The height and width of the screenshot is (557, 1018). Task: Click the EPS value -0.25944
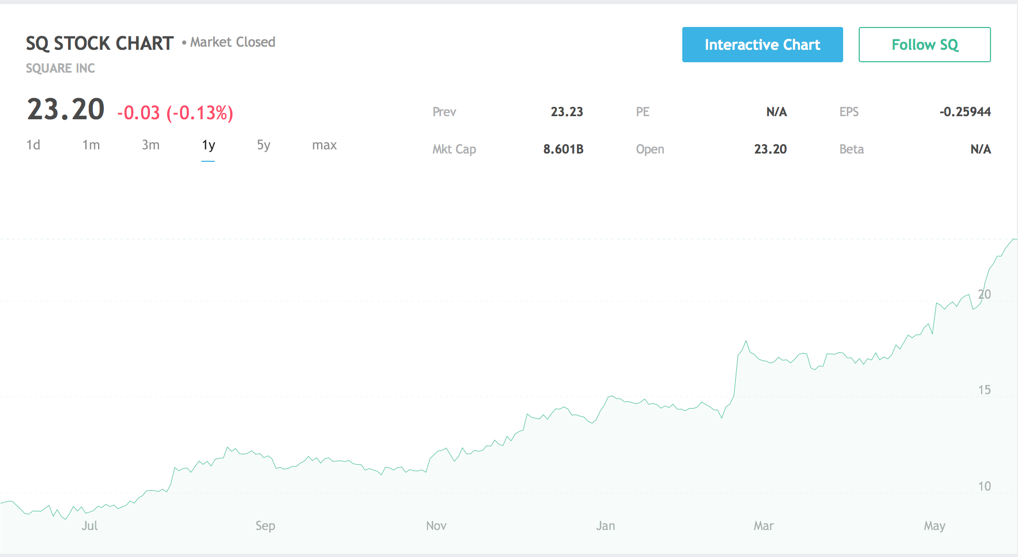point(965,112)
